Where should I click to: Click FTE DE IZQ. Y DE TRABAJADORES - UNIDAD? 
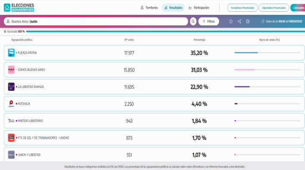click(43, 138)
